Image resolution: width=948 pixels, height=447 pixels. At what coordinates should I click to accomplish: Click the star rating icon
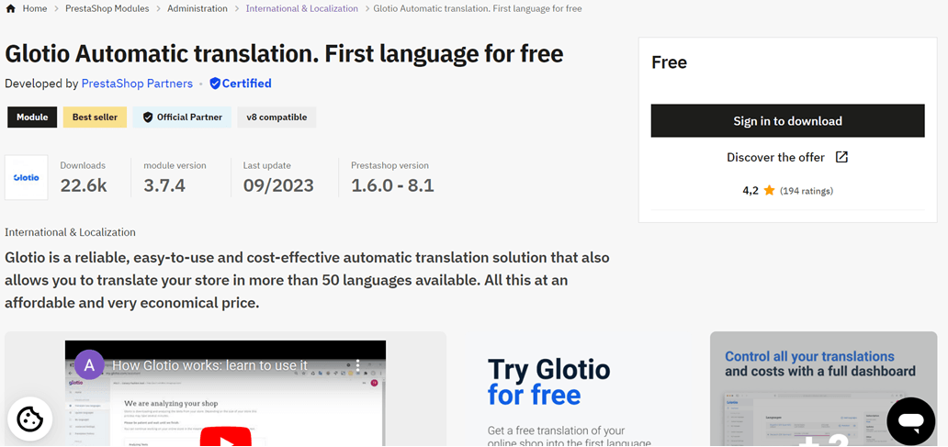pyautogui.click(x=769, y=191)
